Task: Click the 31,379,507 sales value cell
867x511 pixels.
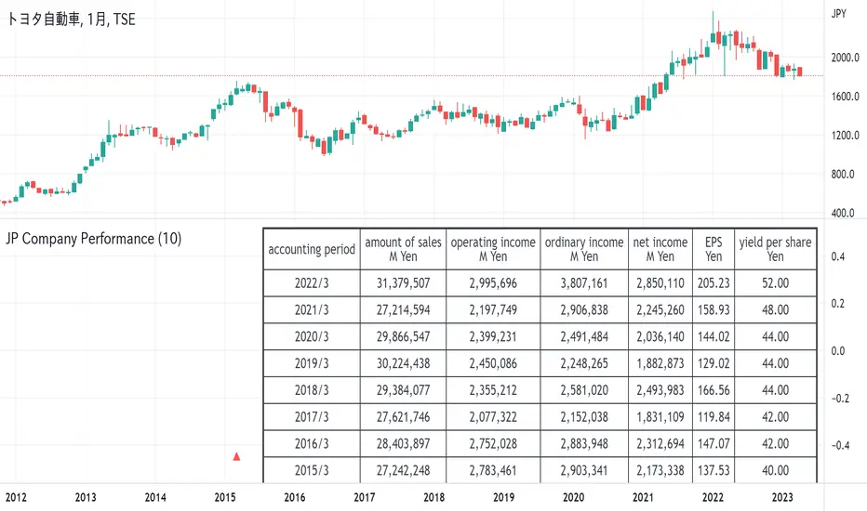Action: [x=403, y=282]
